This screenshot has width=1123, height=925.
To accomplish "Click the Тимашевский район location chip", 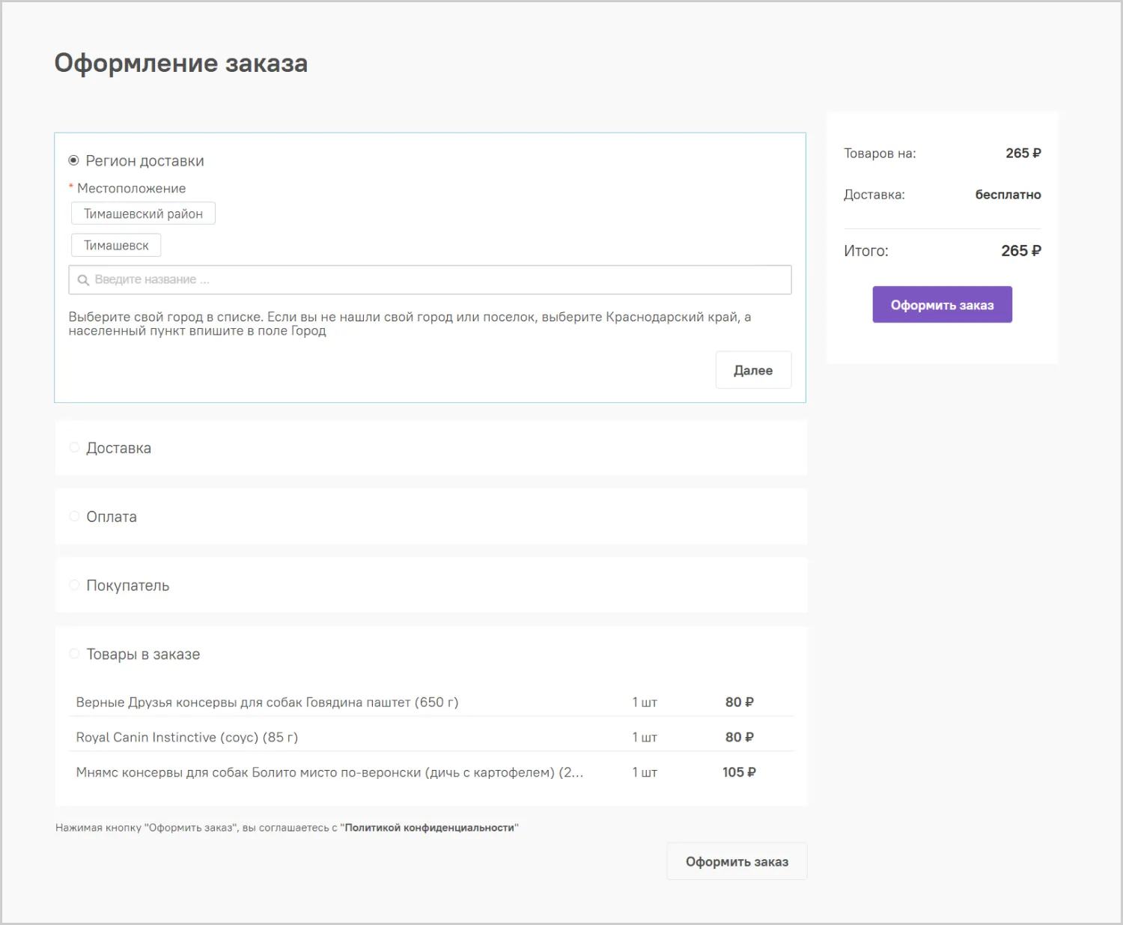I will point(143,213).
